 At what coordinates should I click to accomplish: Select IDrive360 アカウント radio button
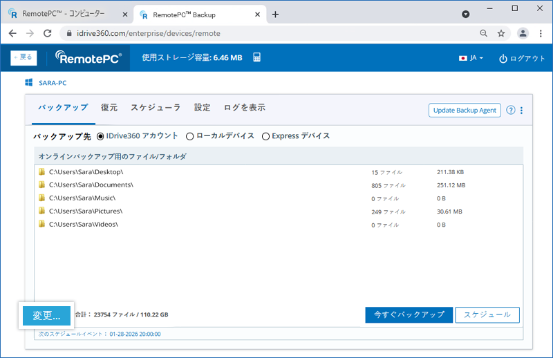[100, 136]
